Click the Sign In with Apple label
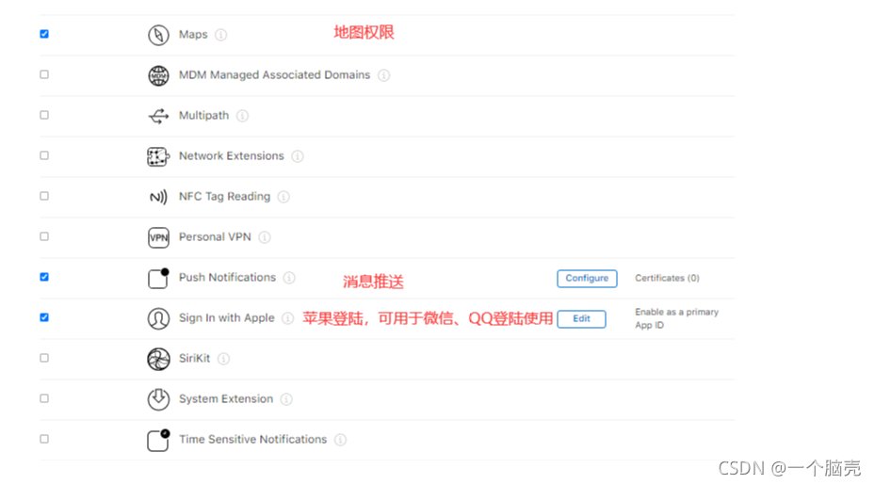875x485 pixels. (227, 317)
